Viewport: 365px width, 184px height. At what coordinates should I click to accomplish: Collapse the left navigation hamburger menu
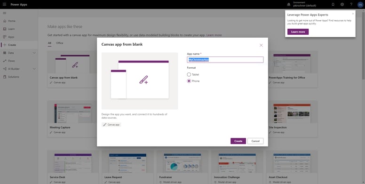(x=4, y=13)
